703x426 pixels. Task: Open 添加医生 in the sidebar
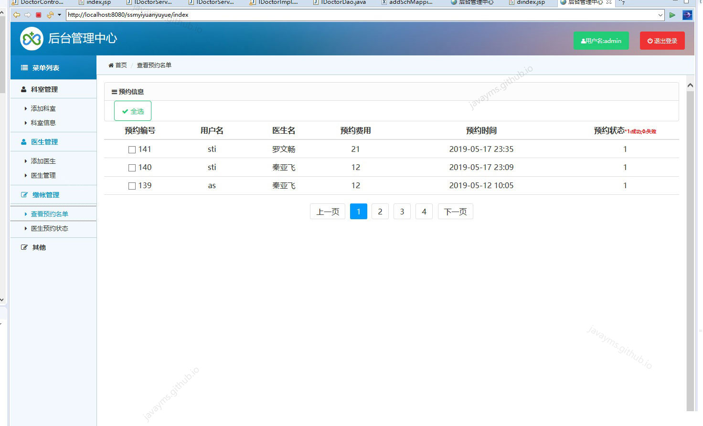(43, 161)
